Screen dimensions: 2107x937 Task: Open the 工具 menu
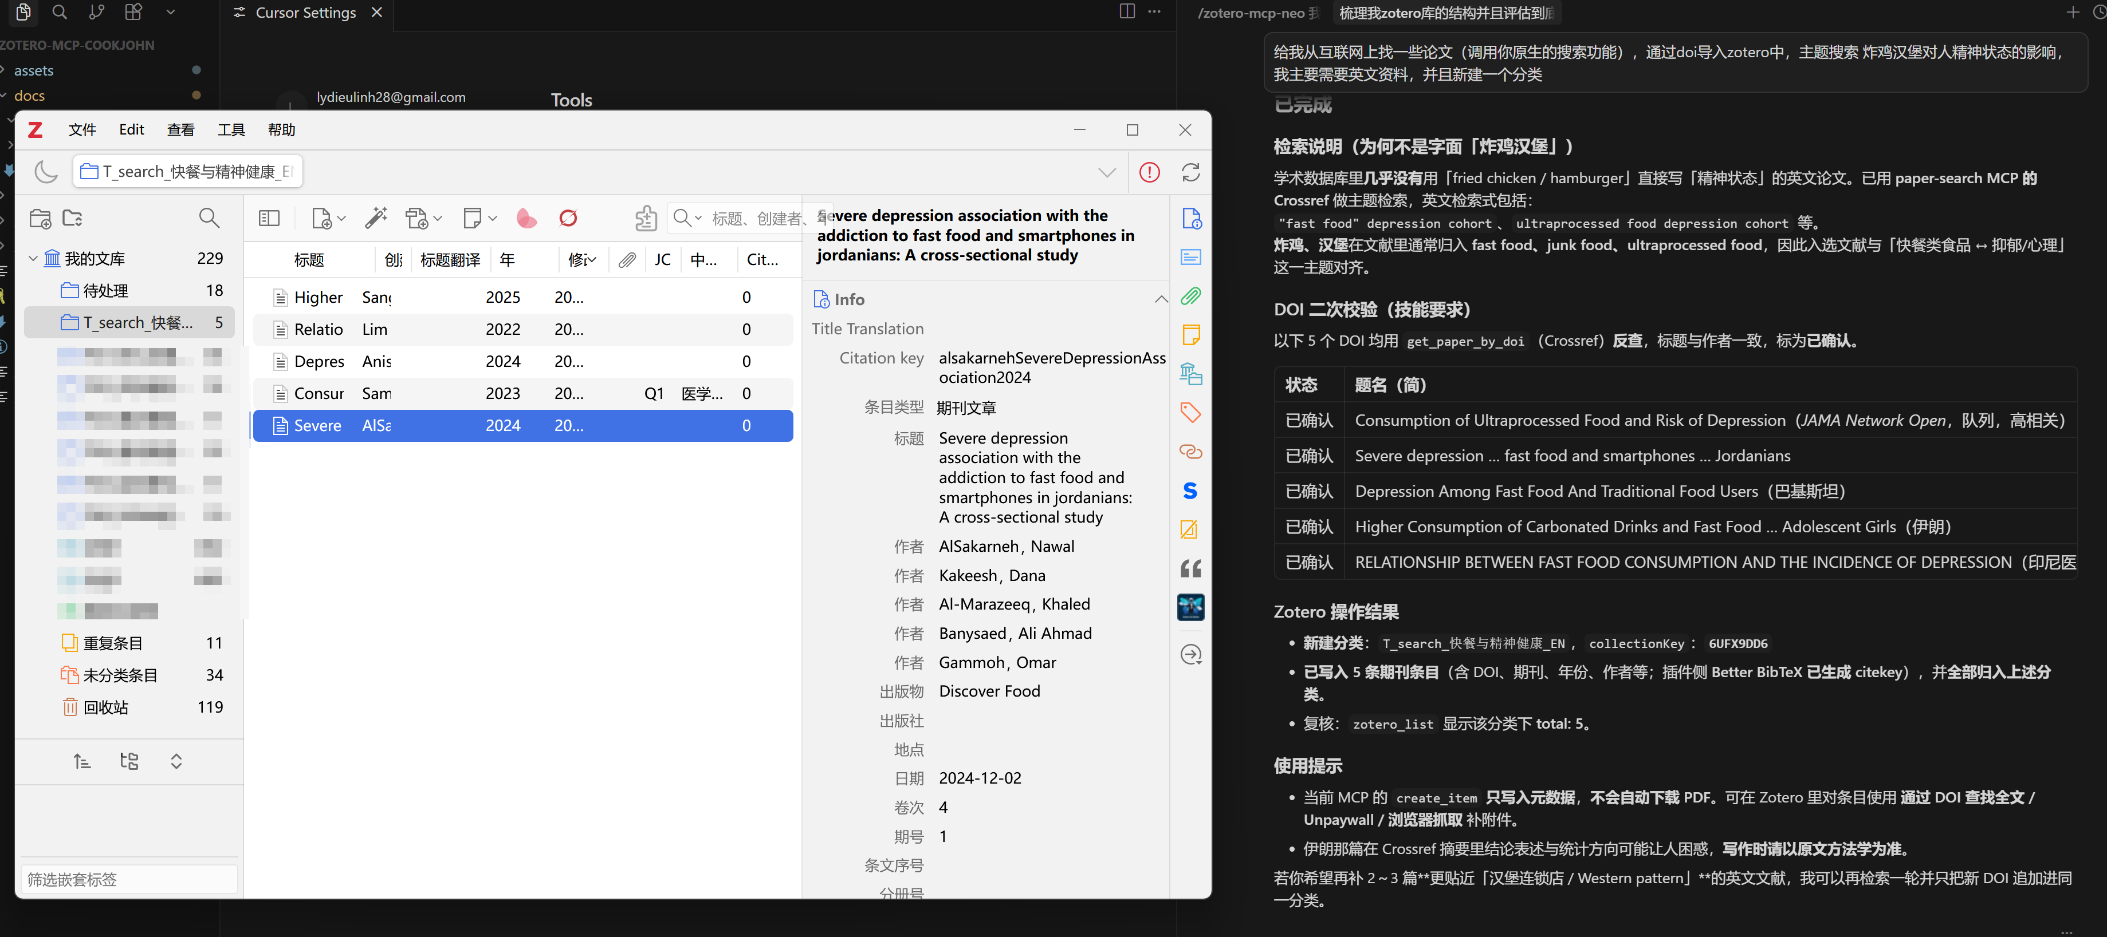[231, 130]
